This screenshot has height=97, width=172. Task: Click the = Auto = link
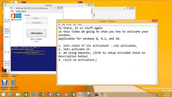[37, 41]
